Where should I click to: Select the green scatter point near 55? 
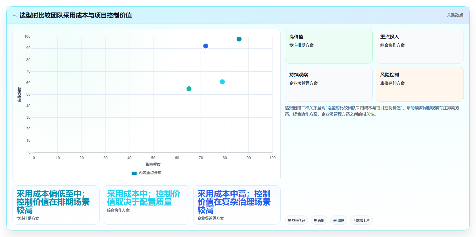[189, 89]
